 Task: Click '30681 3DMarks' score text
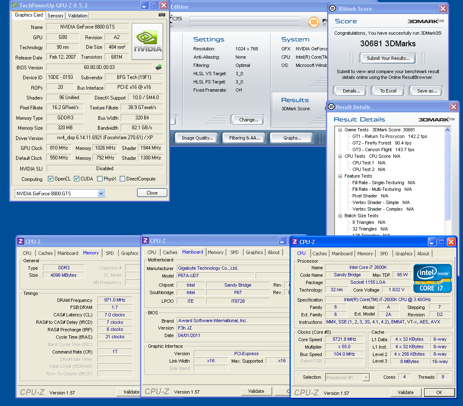[388, 44]
